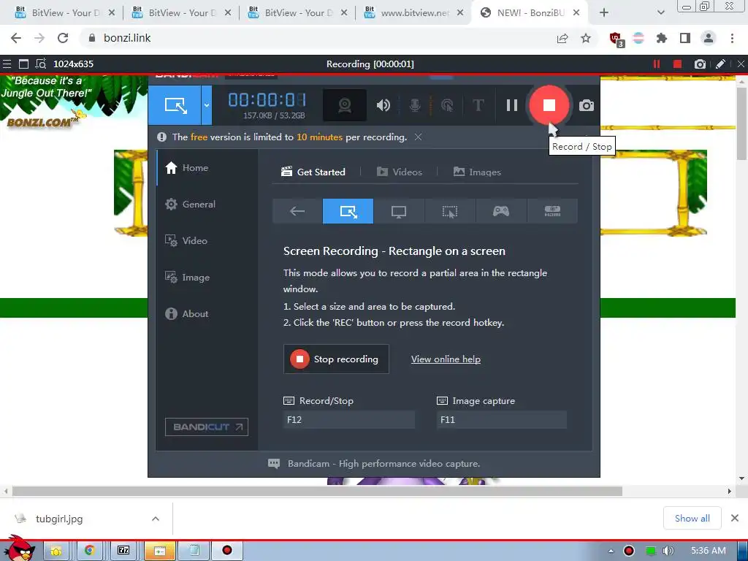748x561 pixels.
Task: Expand the tab search dropdown arrow
Action: 660,13
